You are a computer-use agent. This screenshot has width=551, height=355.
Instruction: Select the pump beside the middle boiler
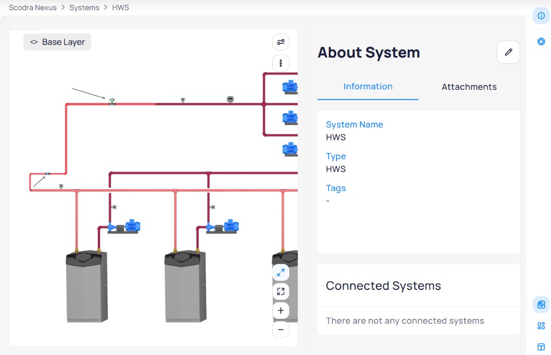(222, 226)
